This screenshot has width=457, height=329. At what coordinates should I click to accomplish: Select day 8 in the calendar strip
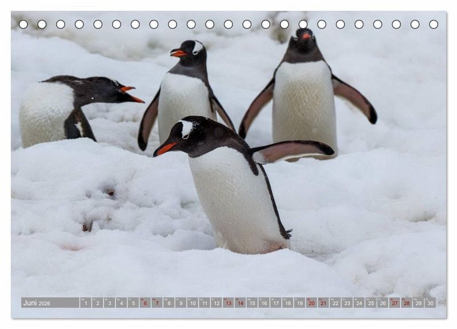pyautogui.click(x=169, y=303)
